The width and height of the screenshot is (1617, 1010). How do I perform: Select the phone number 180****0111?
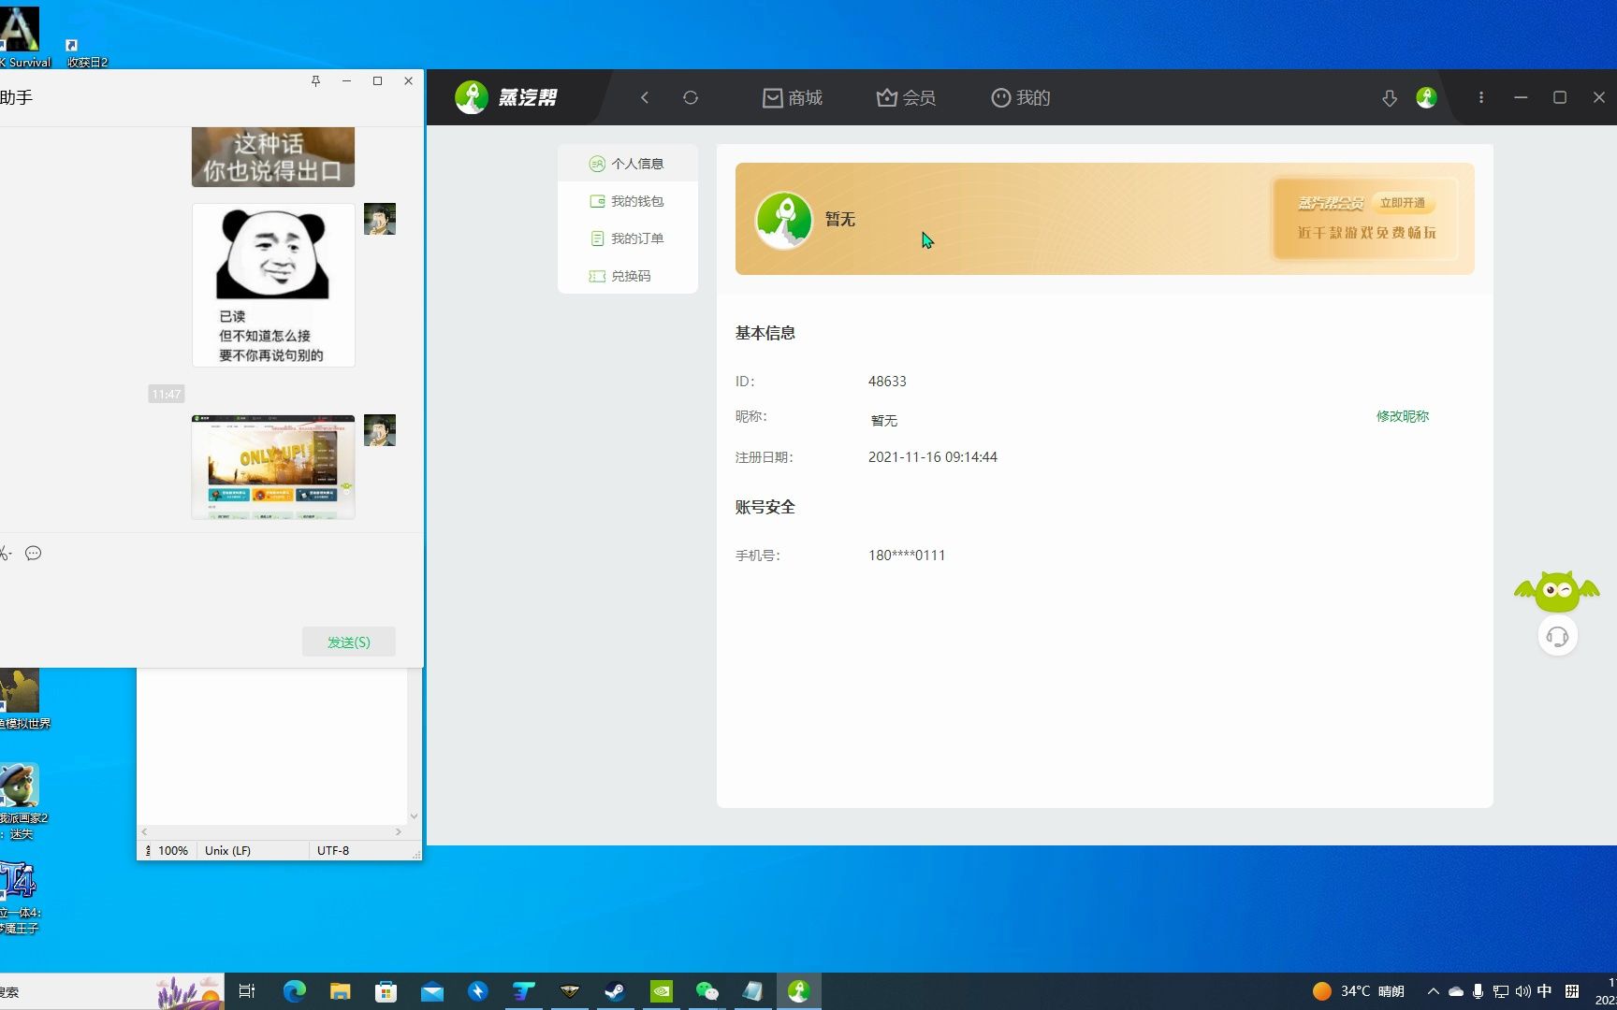click(907, 555)
